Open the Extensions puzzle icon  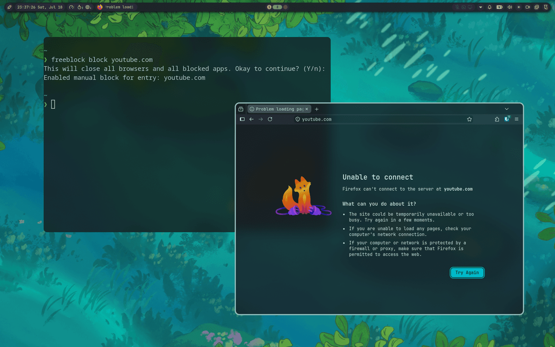[x=497, y=119]
